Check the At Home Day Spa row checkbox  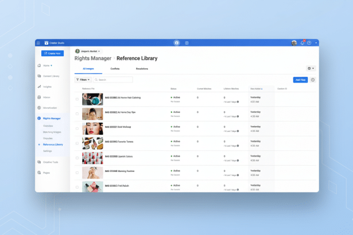pos(77,114)
